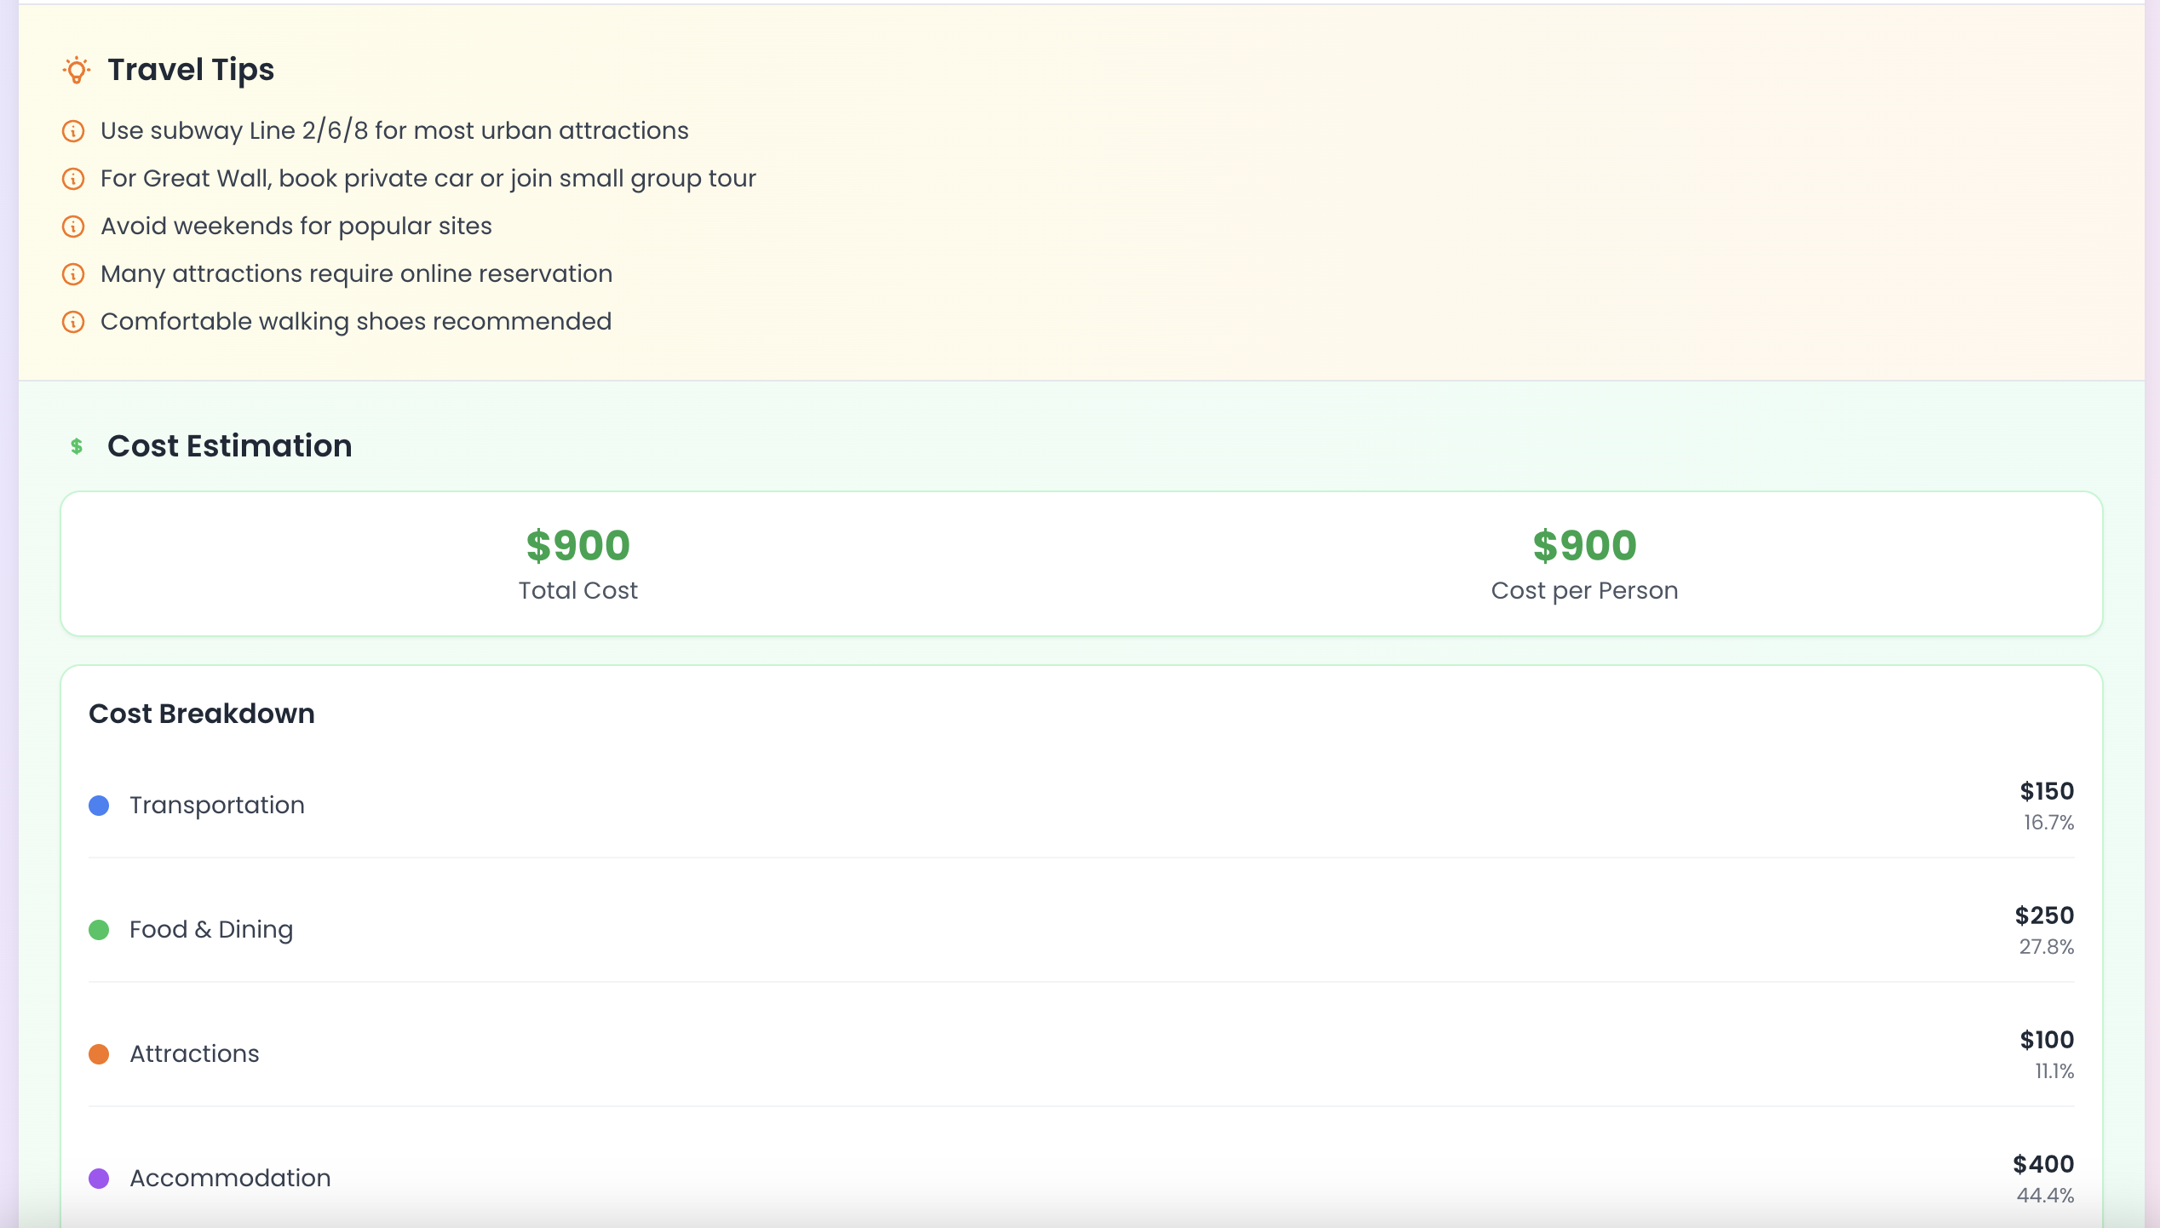Click the Transportation 16.7% percentage
2160x1228 pixels.
2048,823
